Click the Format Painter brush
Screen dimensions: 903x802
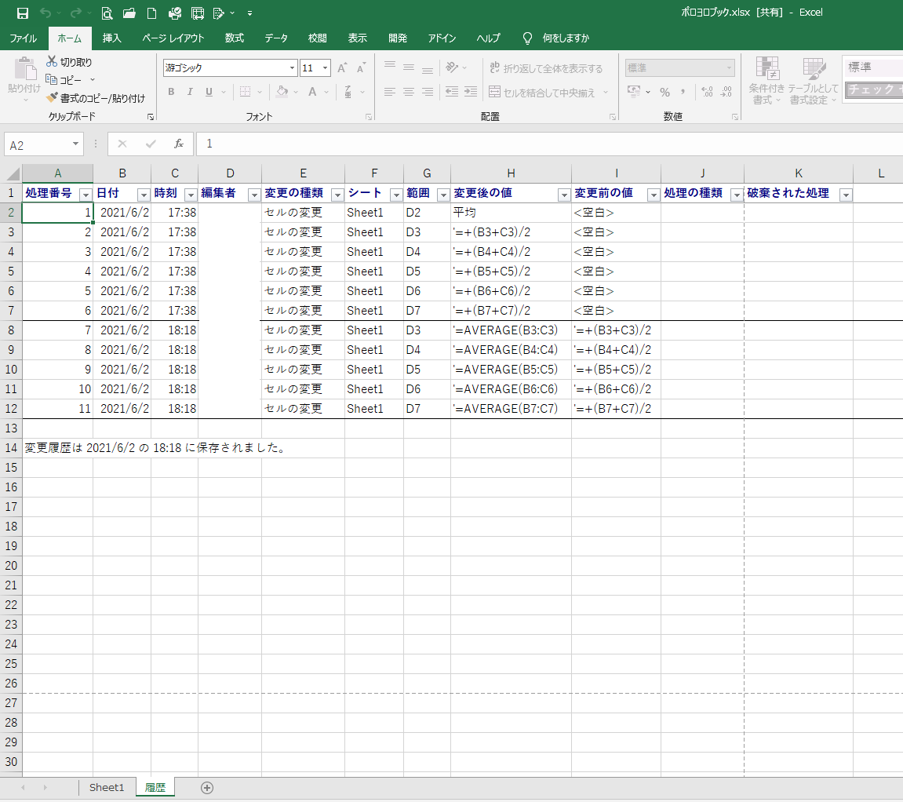pos(96,99)
